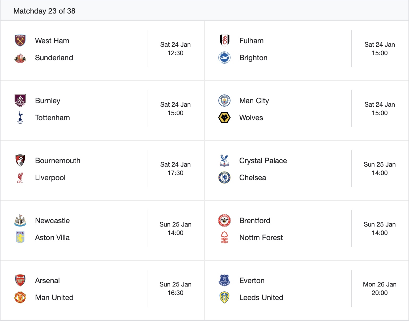Click the Chelsea club badge

coord(224,177)
